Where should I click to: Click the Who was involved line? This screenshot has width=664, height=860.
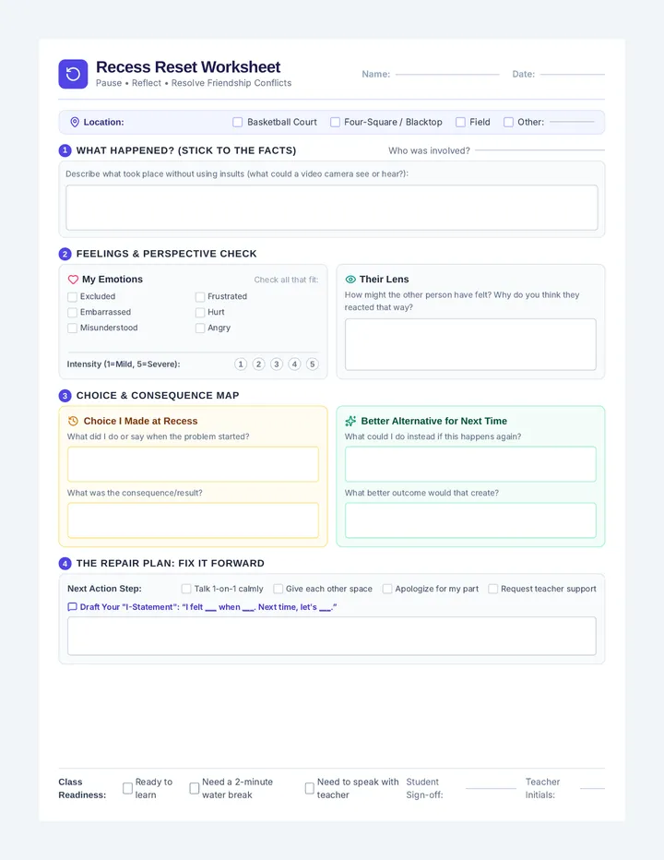[539, 149]
